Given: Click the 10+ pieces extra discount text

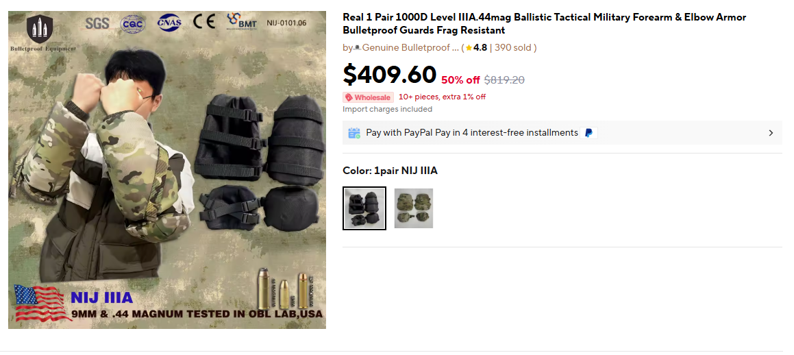Looking at the screenshot, I should click(442, 97).
